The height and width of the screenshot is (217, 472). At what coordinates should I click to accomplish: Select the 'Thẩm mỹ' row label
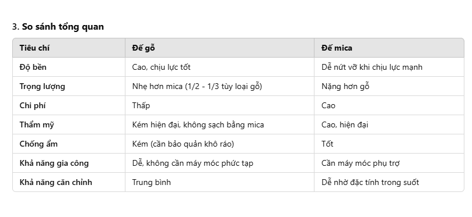pyautogui.click(x=37, y=125)
